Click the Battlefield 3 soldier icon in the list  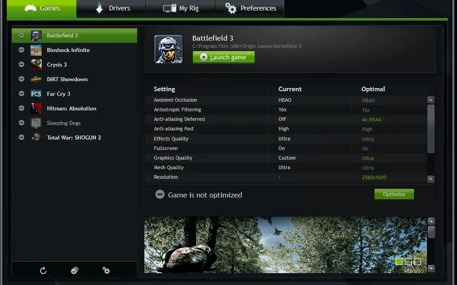pyautogui.click(x=36, y=36)
